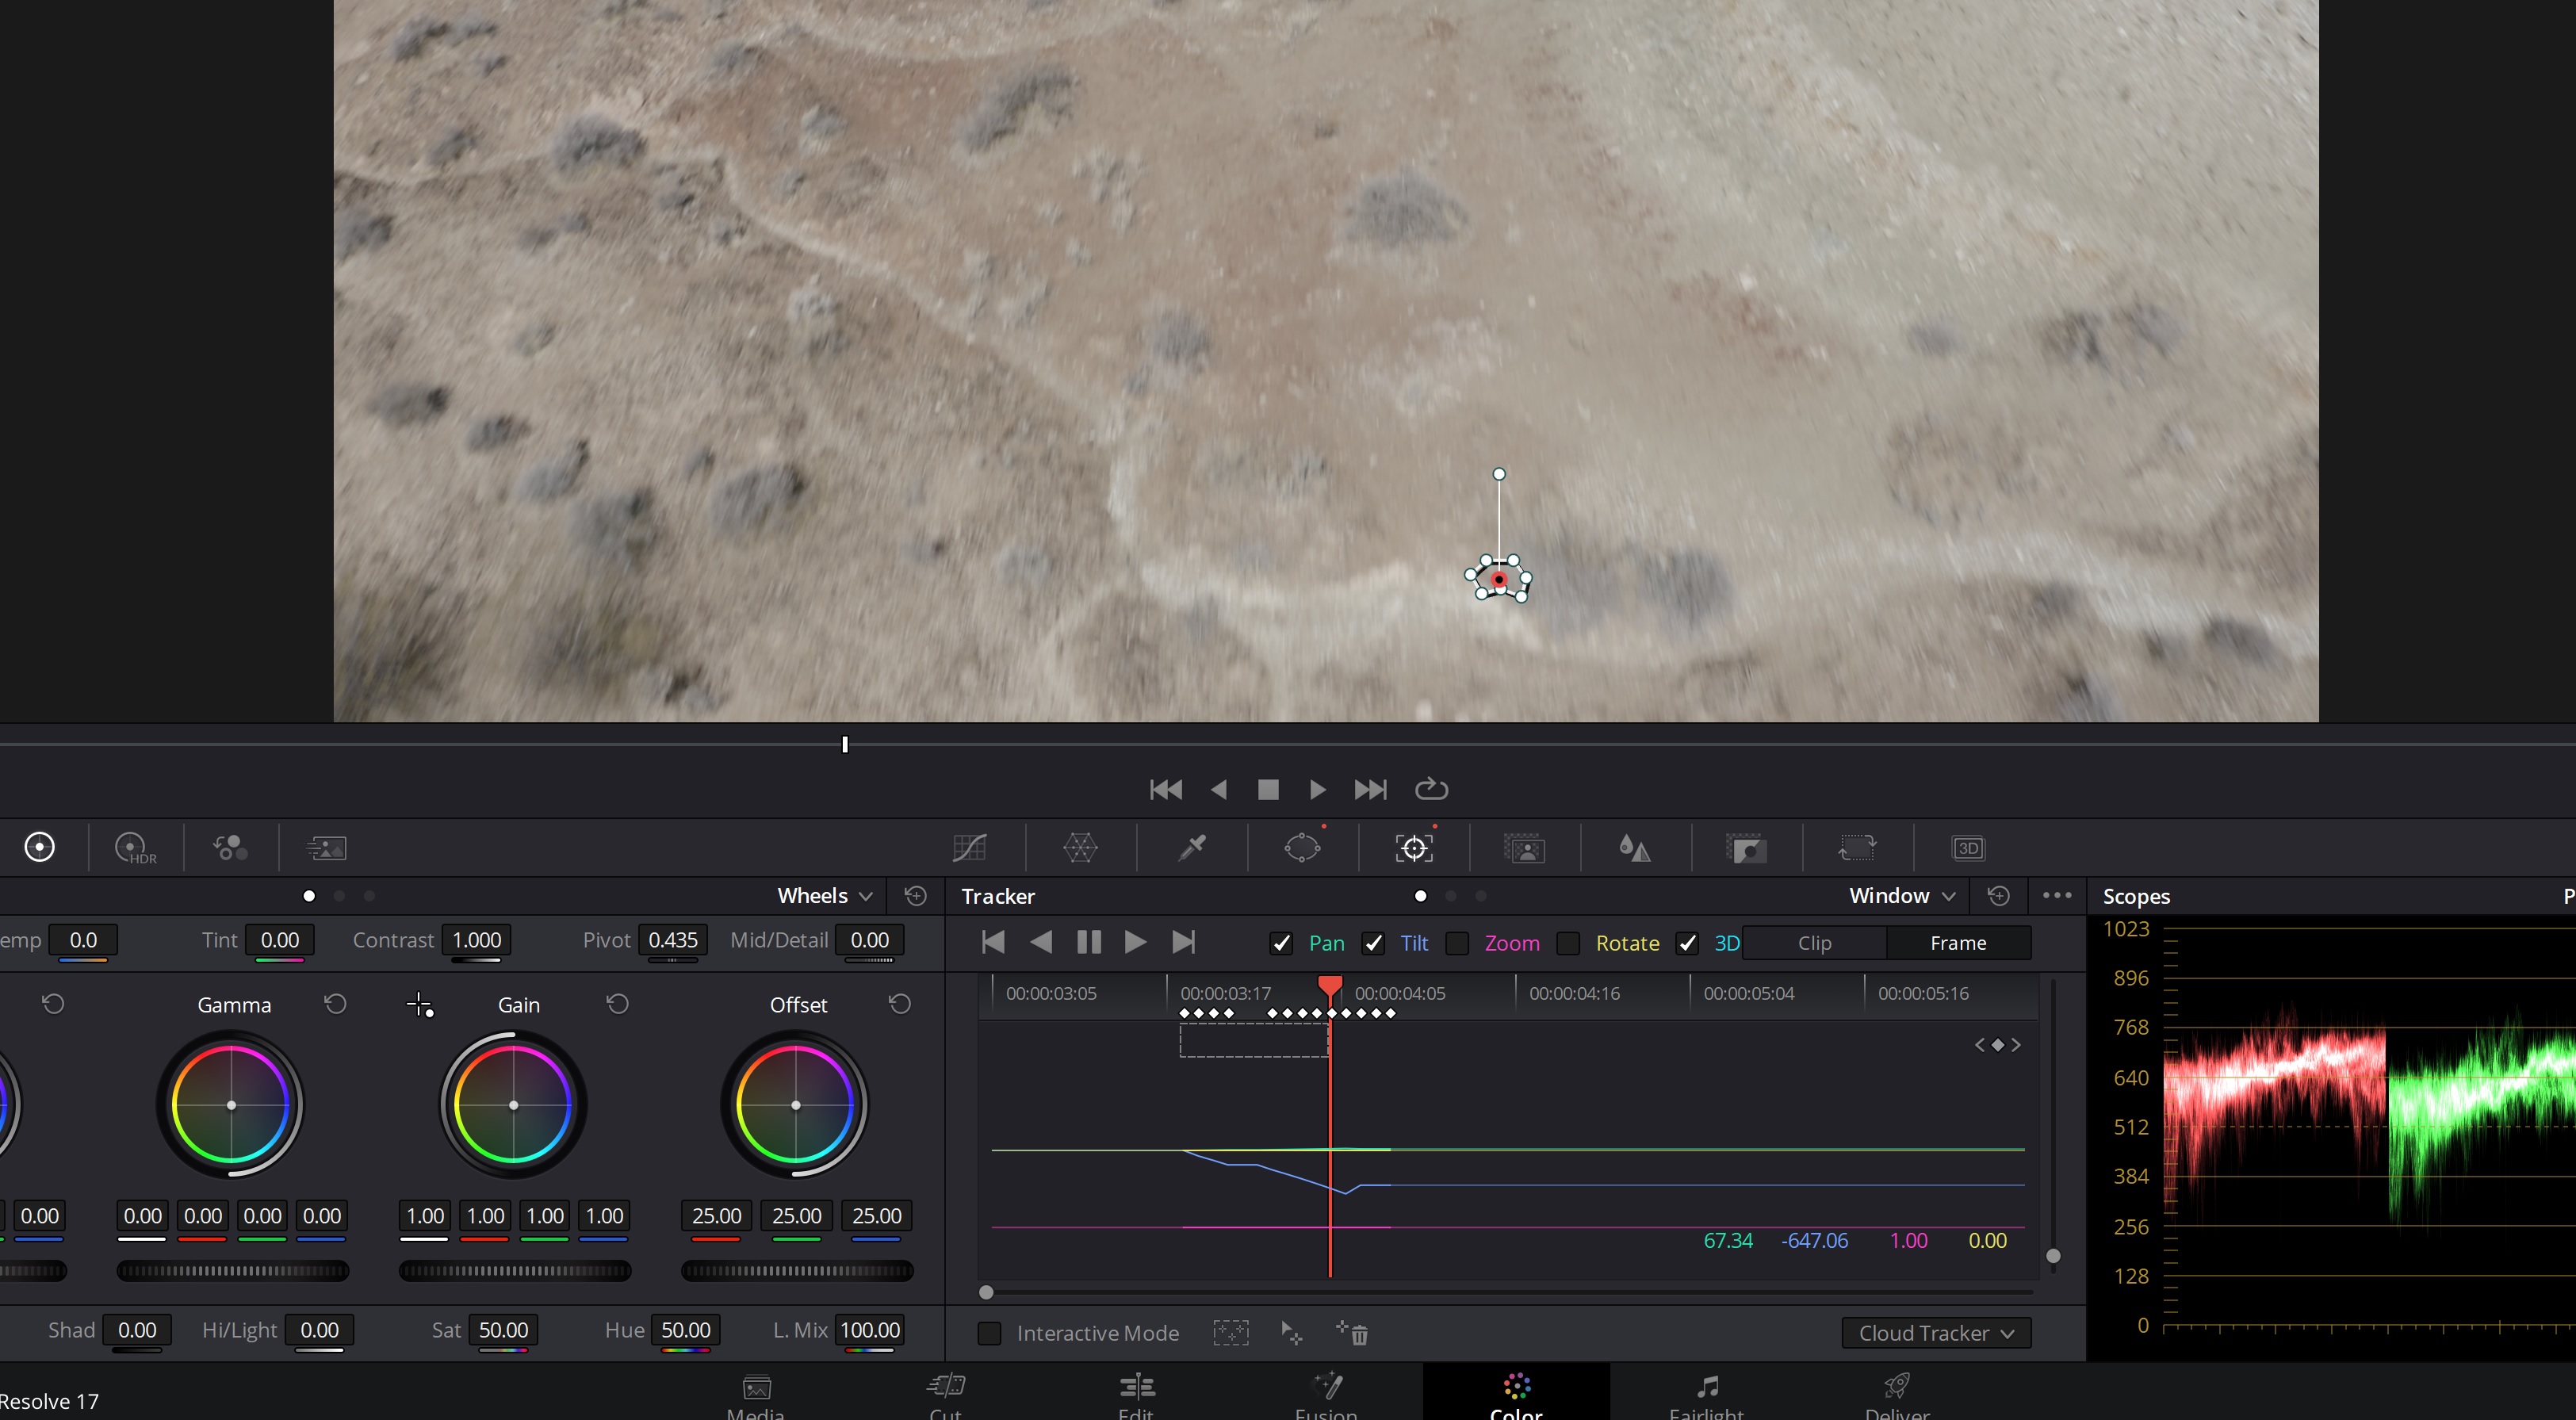
Task: Open the Blur and Sharpen palette
Action: pos(1634,848)
